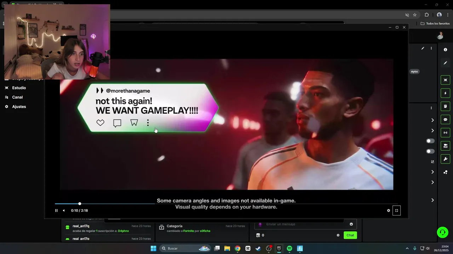Open the Fortnite category link
Viewport: 453px width, 254px height.
click(x=189, y=231)
